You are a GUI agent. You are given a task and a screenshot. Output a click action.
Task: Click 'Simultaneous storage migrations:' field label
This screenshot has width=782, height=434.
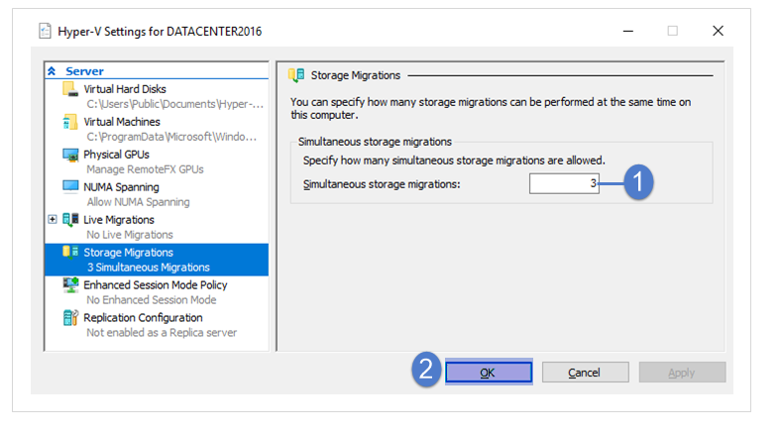[382, 184]
